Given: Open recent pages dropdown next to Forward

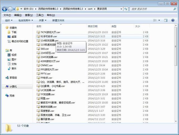Looking at the screenshot, I should pos(14,9).
